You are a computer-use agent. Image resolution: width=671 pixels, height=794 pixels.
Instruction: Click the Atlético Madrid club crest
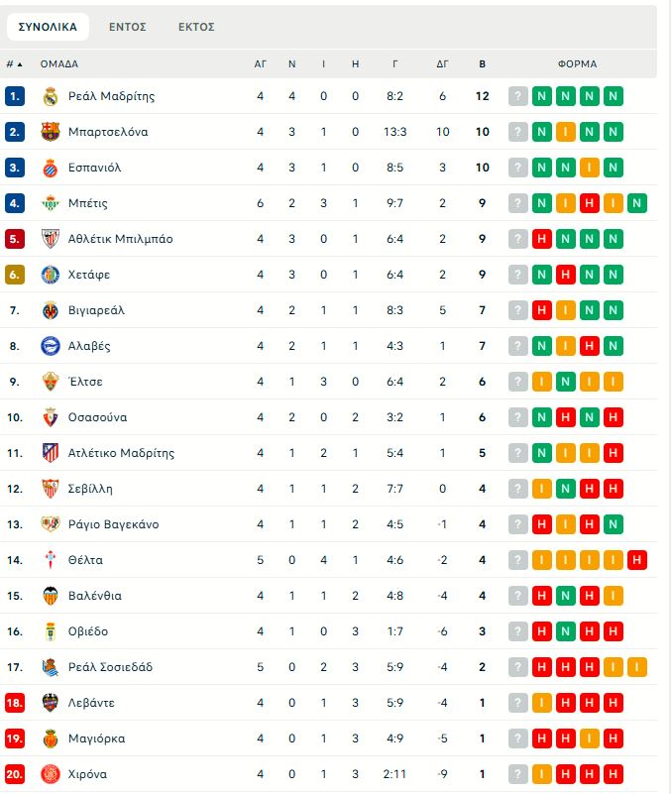[x=51, y=453]
